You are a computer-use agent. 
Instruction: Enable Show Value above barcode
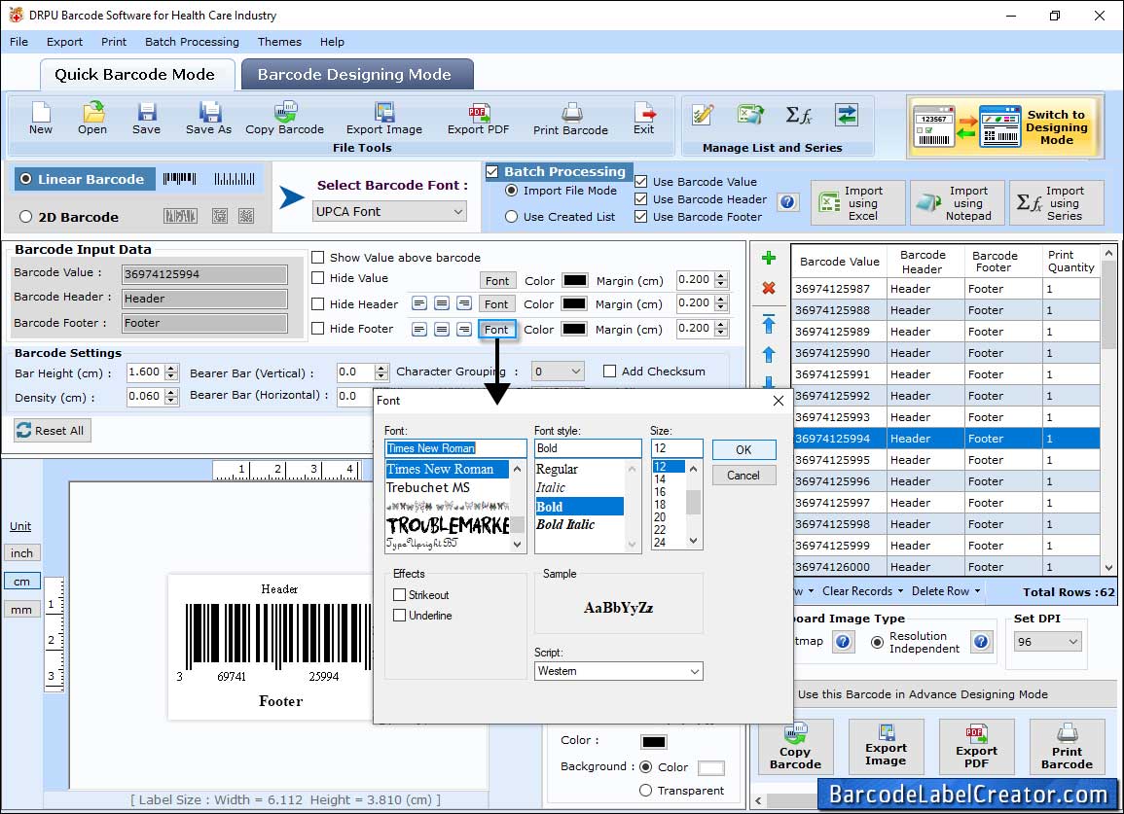(317, 258)
